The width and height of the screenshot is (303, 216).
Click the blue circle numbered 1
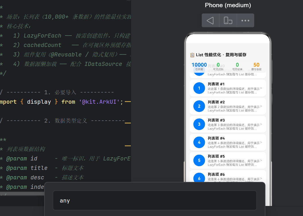coord(199,88)
